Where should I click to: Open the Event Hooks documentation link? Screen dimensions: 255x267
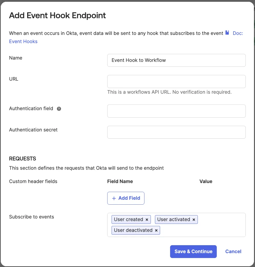click(23, 42)
